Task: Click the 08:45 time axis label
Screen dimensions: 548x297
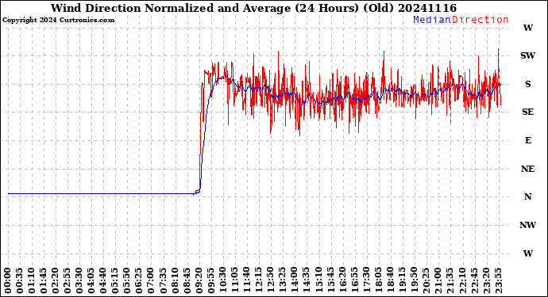Action: click(187, 280)
